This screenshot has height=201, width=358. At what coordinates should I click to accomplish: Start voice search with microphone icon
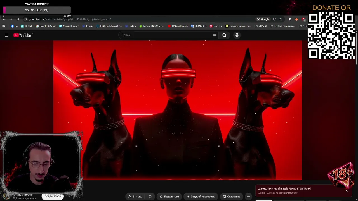tap(237, 35)
